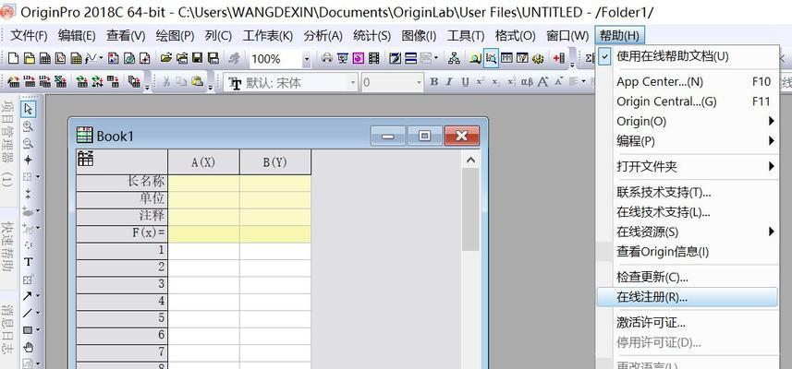The height and width of the screenshot is (369, 792).
Task: Click the Open project folder icon
Action: point(166,58)
